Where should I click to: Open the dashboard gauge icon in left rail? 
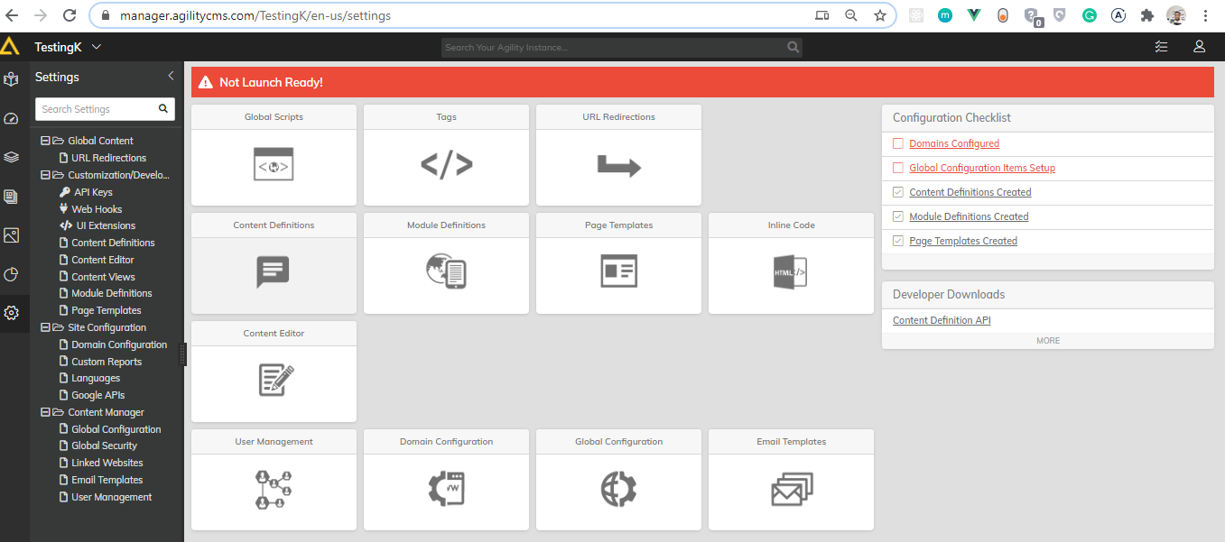[11, 118]
